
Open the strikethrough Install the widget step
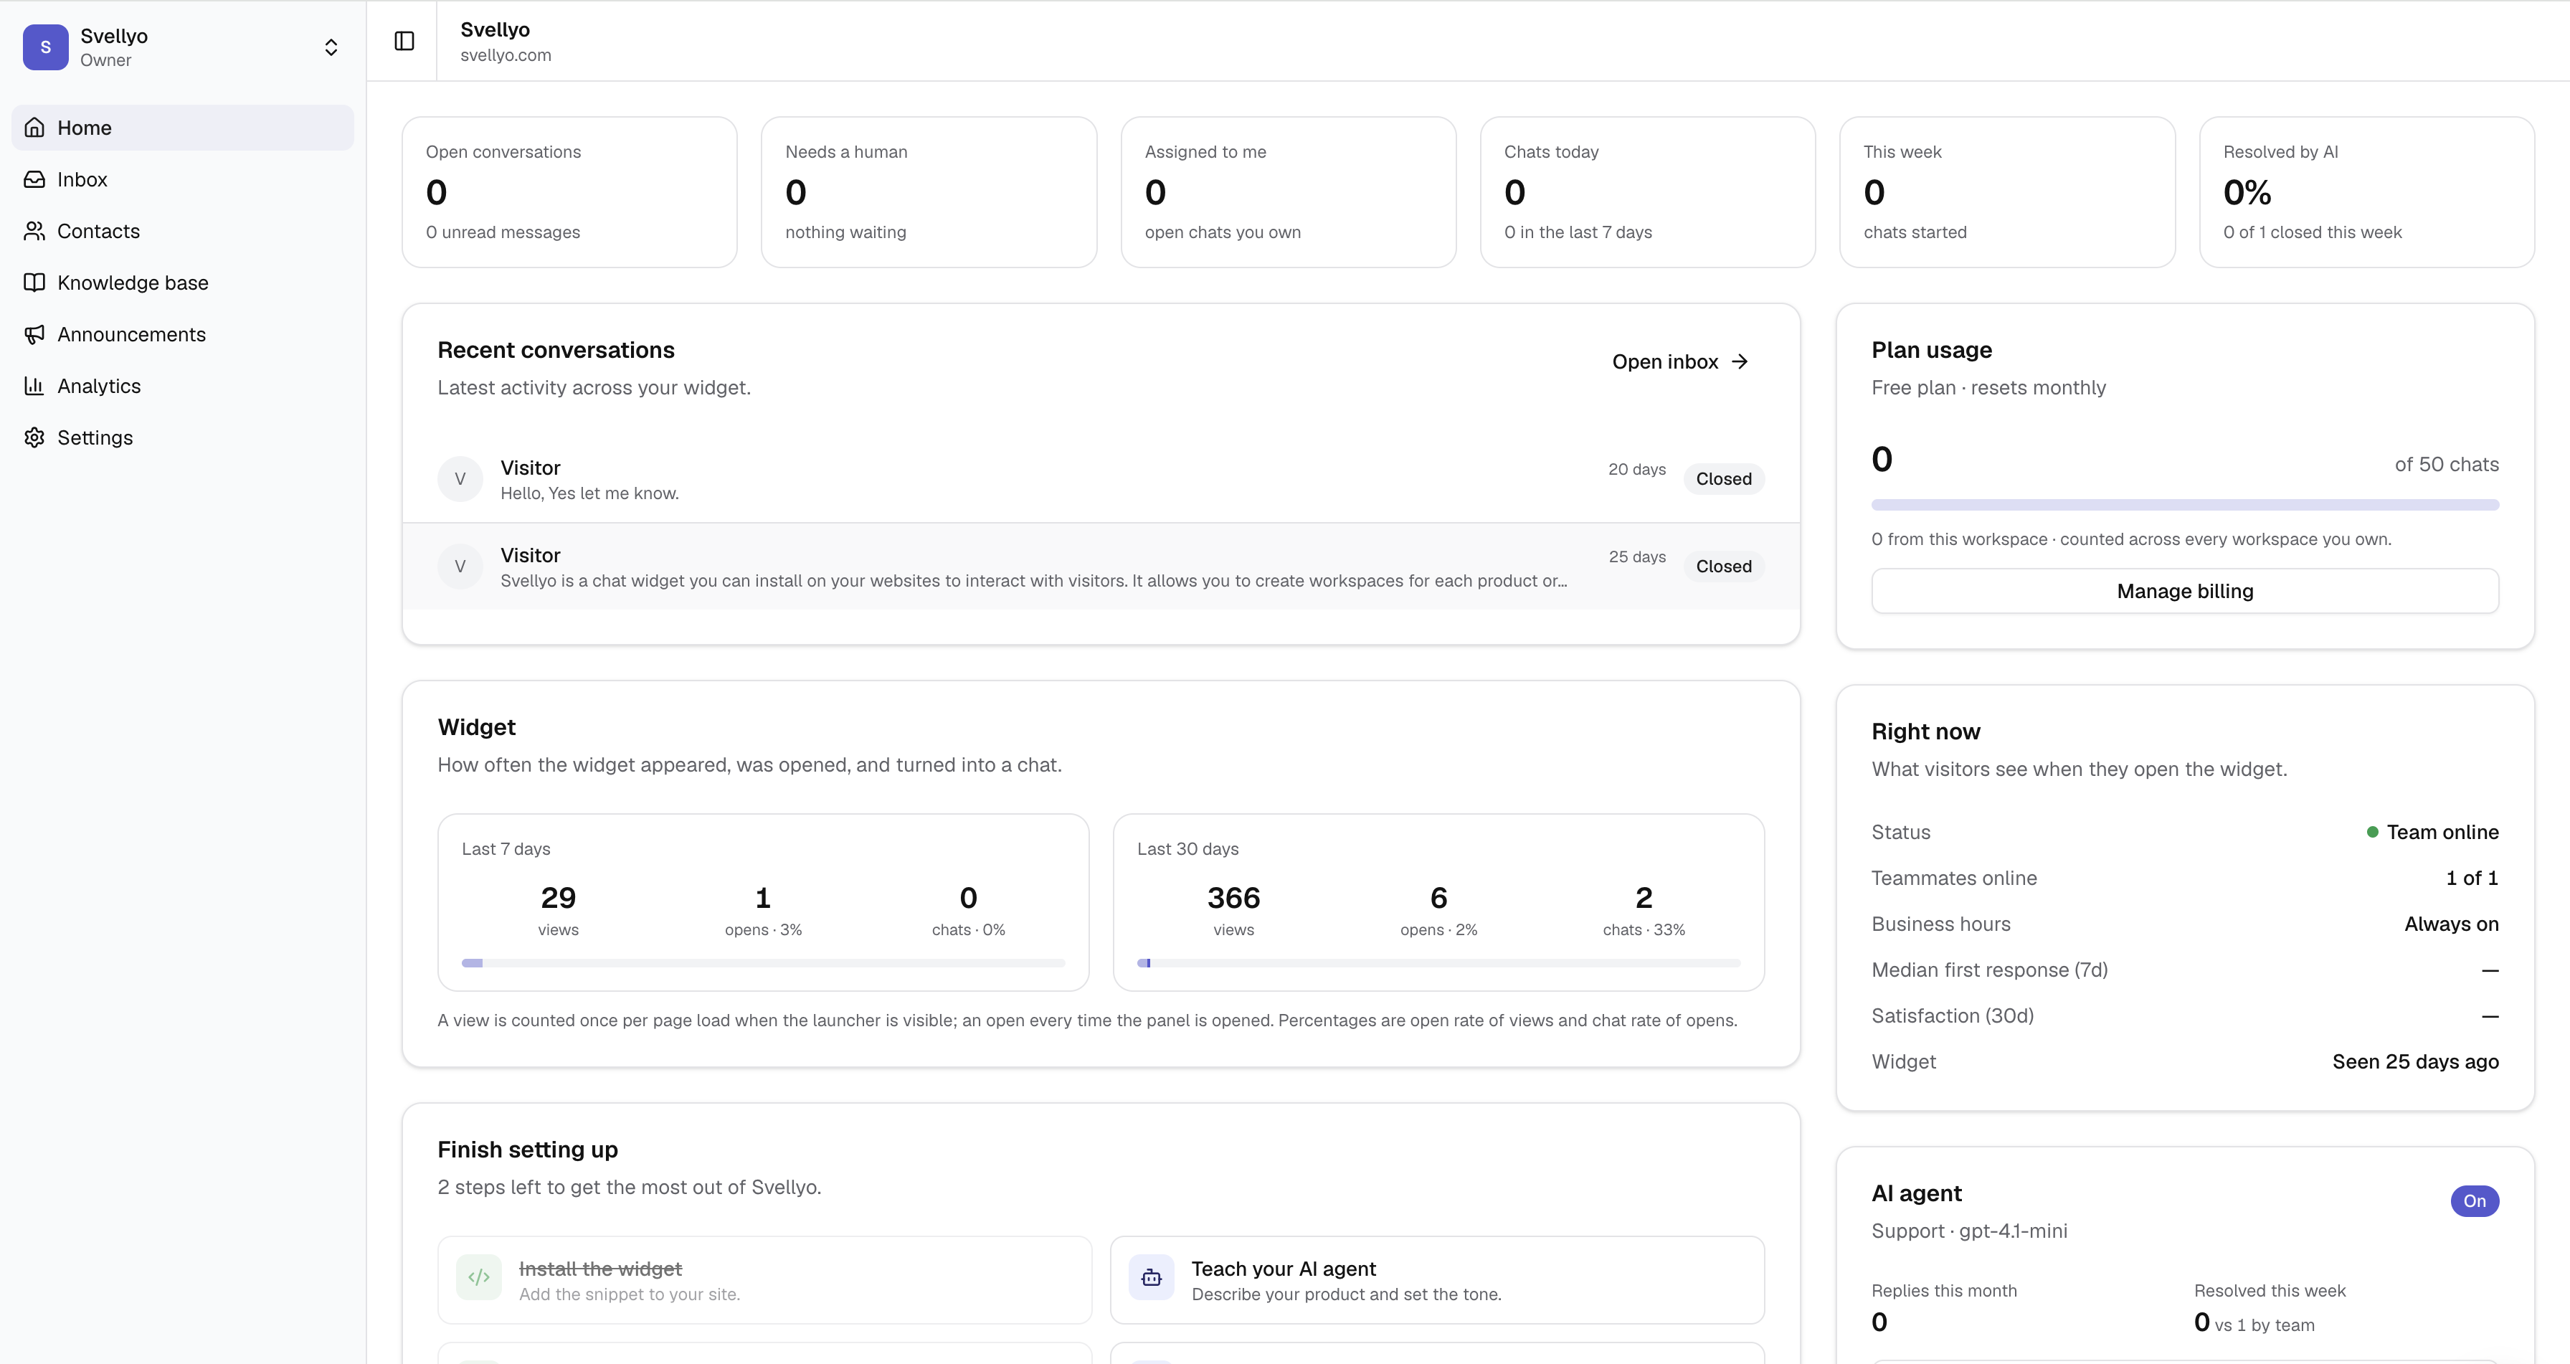(764, 1280)
